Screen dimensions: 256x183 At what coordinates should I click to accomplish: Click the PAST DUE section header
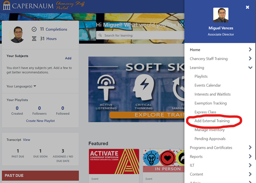[40, 176]
